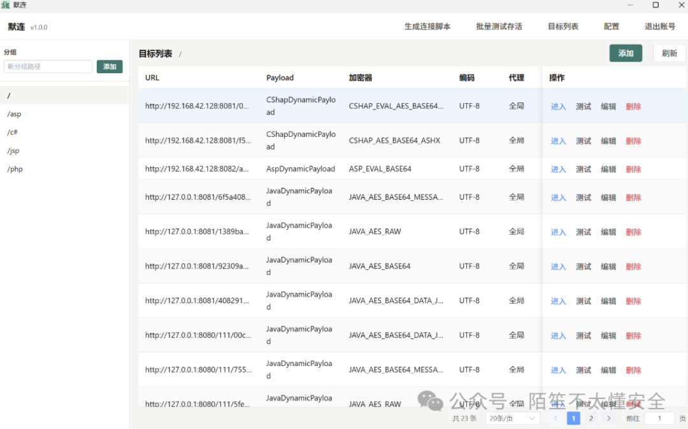
Task: Select 退出账号 in top navigation
Action: (659, 27)
